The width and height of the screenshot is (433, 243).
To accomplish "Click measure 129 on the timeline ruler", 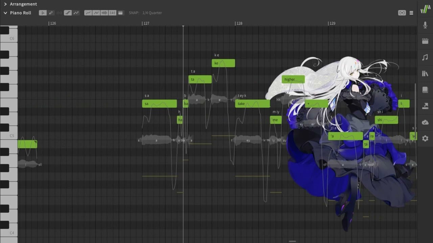I will [x=332, y=23].
